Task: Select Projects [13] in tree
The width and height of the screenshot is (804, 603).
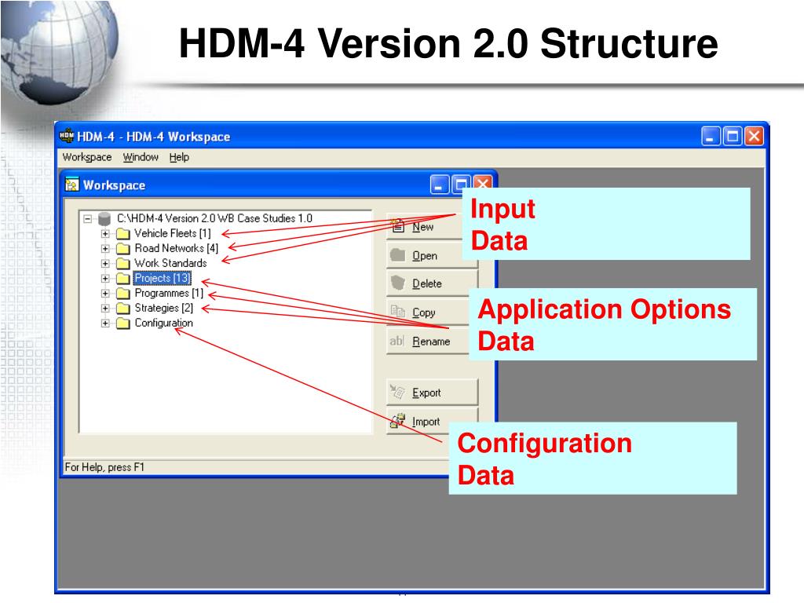Action: (x=162, y=278)
